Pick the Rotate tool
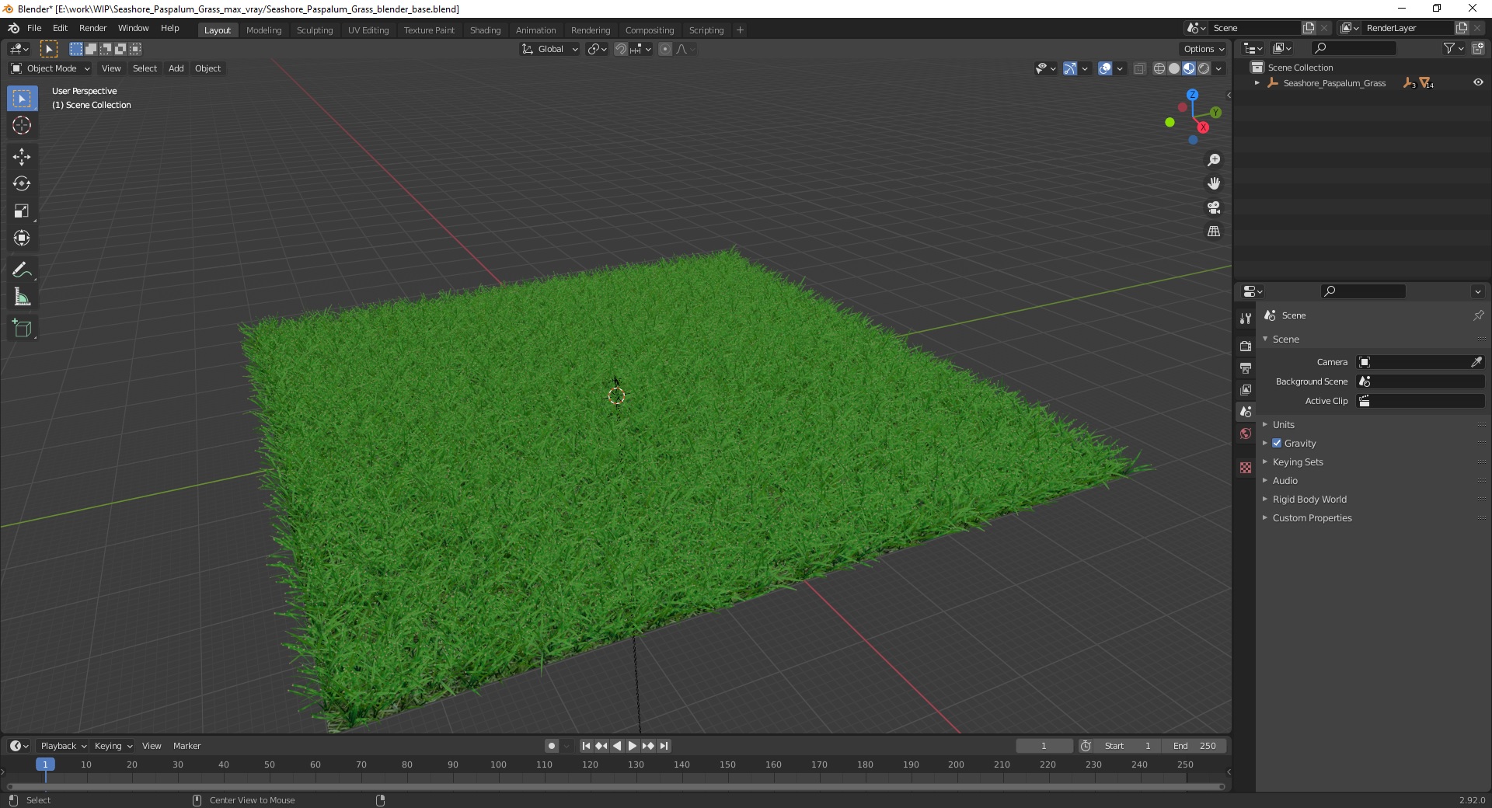1492x808 pixels. pyautogui.click(x=22, y=184)
